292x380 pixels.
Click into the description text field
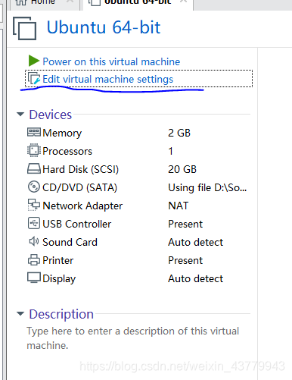tap(133, 338)
